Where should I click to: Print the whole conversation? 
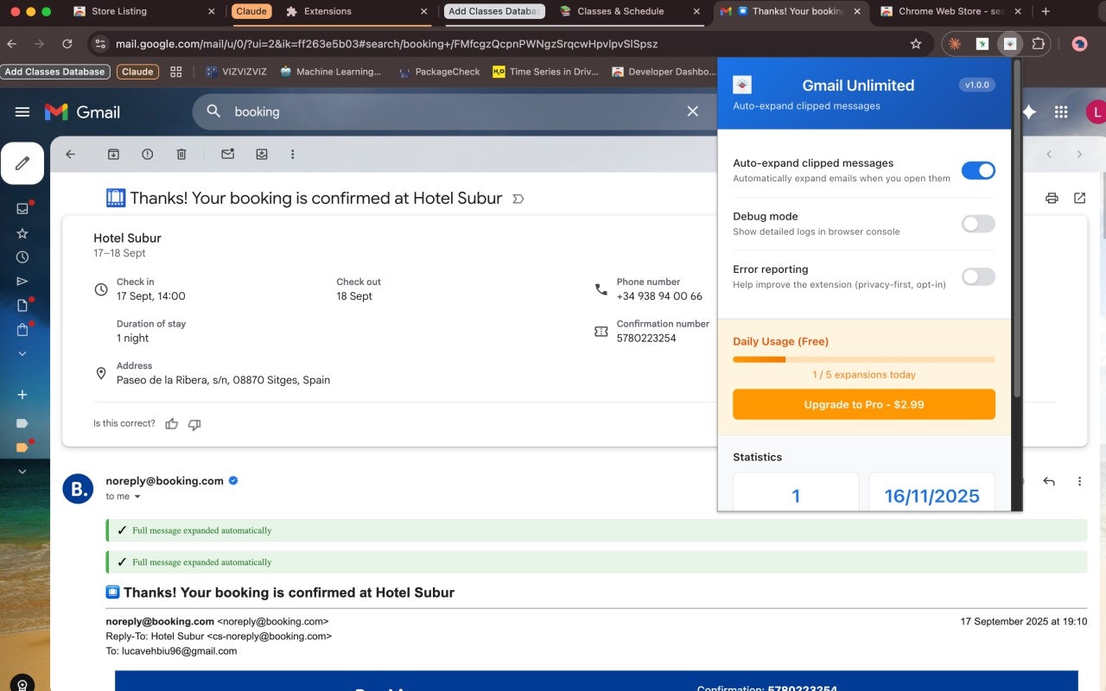coord(1052,198)
